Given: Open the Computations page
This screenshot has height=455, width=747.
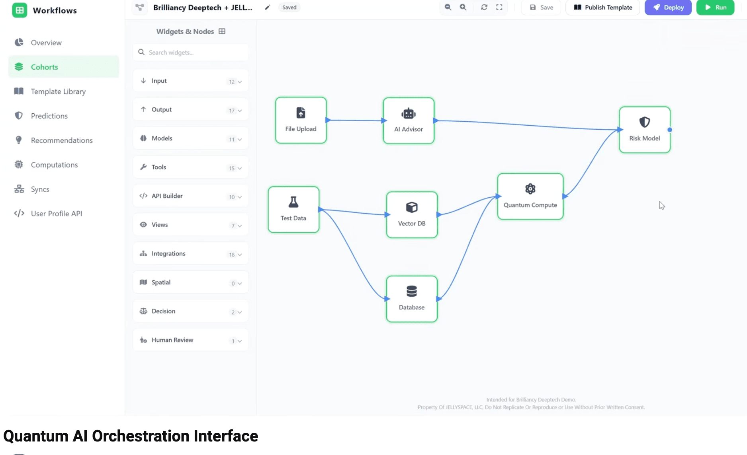Looking at the screenshot, I should 64,165.
